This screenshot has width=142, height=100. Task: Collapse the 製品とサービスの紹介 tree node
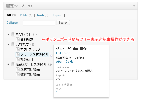tap(9, 64)
